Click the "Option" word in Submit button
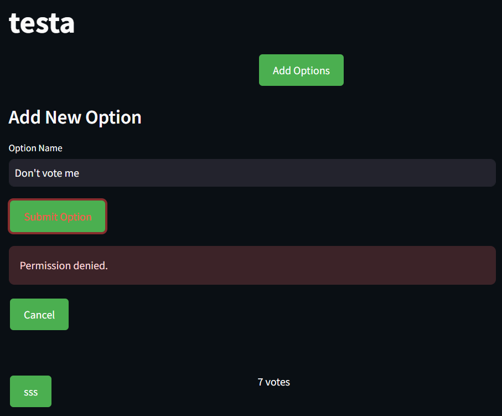The width and height of the screenshot is (502, 416). click(x=76, y=217)
